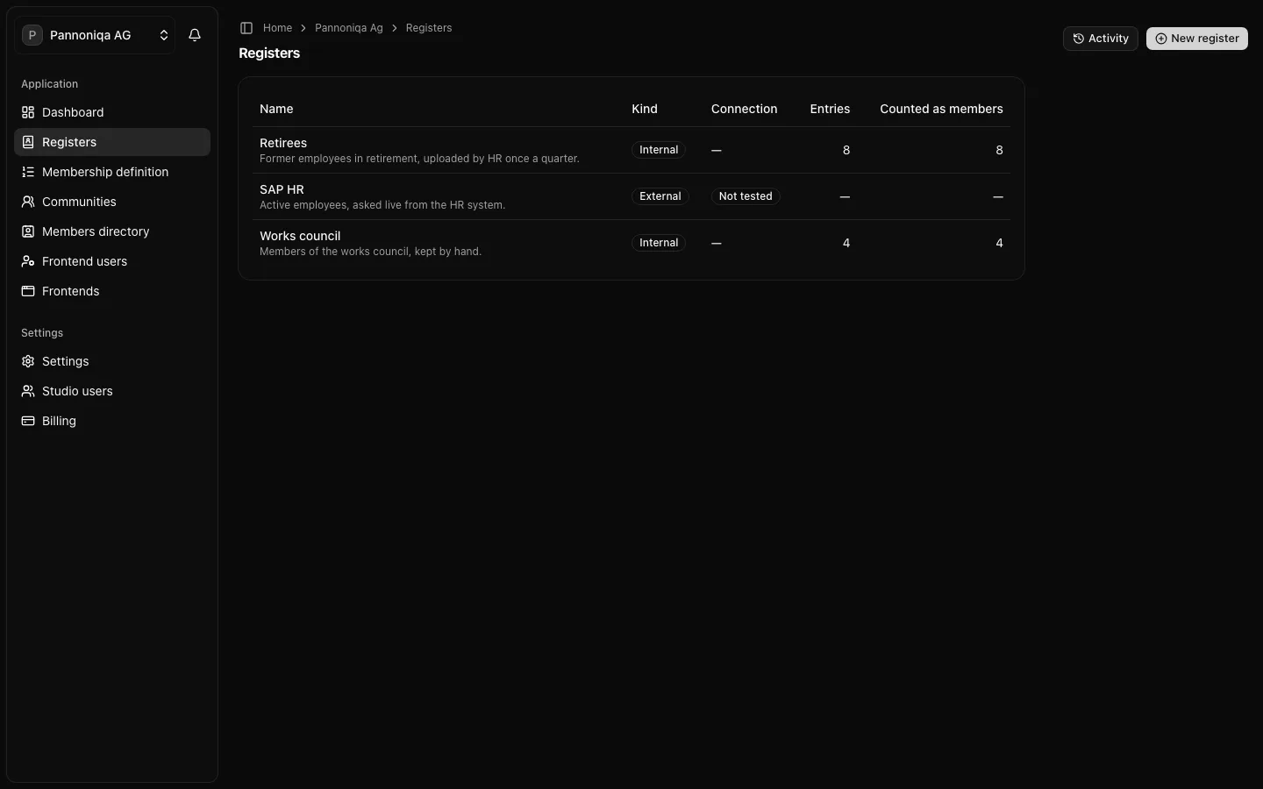Click the Internal badge in Works council row

click(659, 243)
